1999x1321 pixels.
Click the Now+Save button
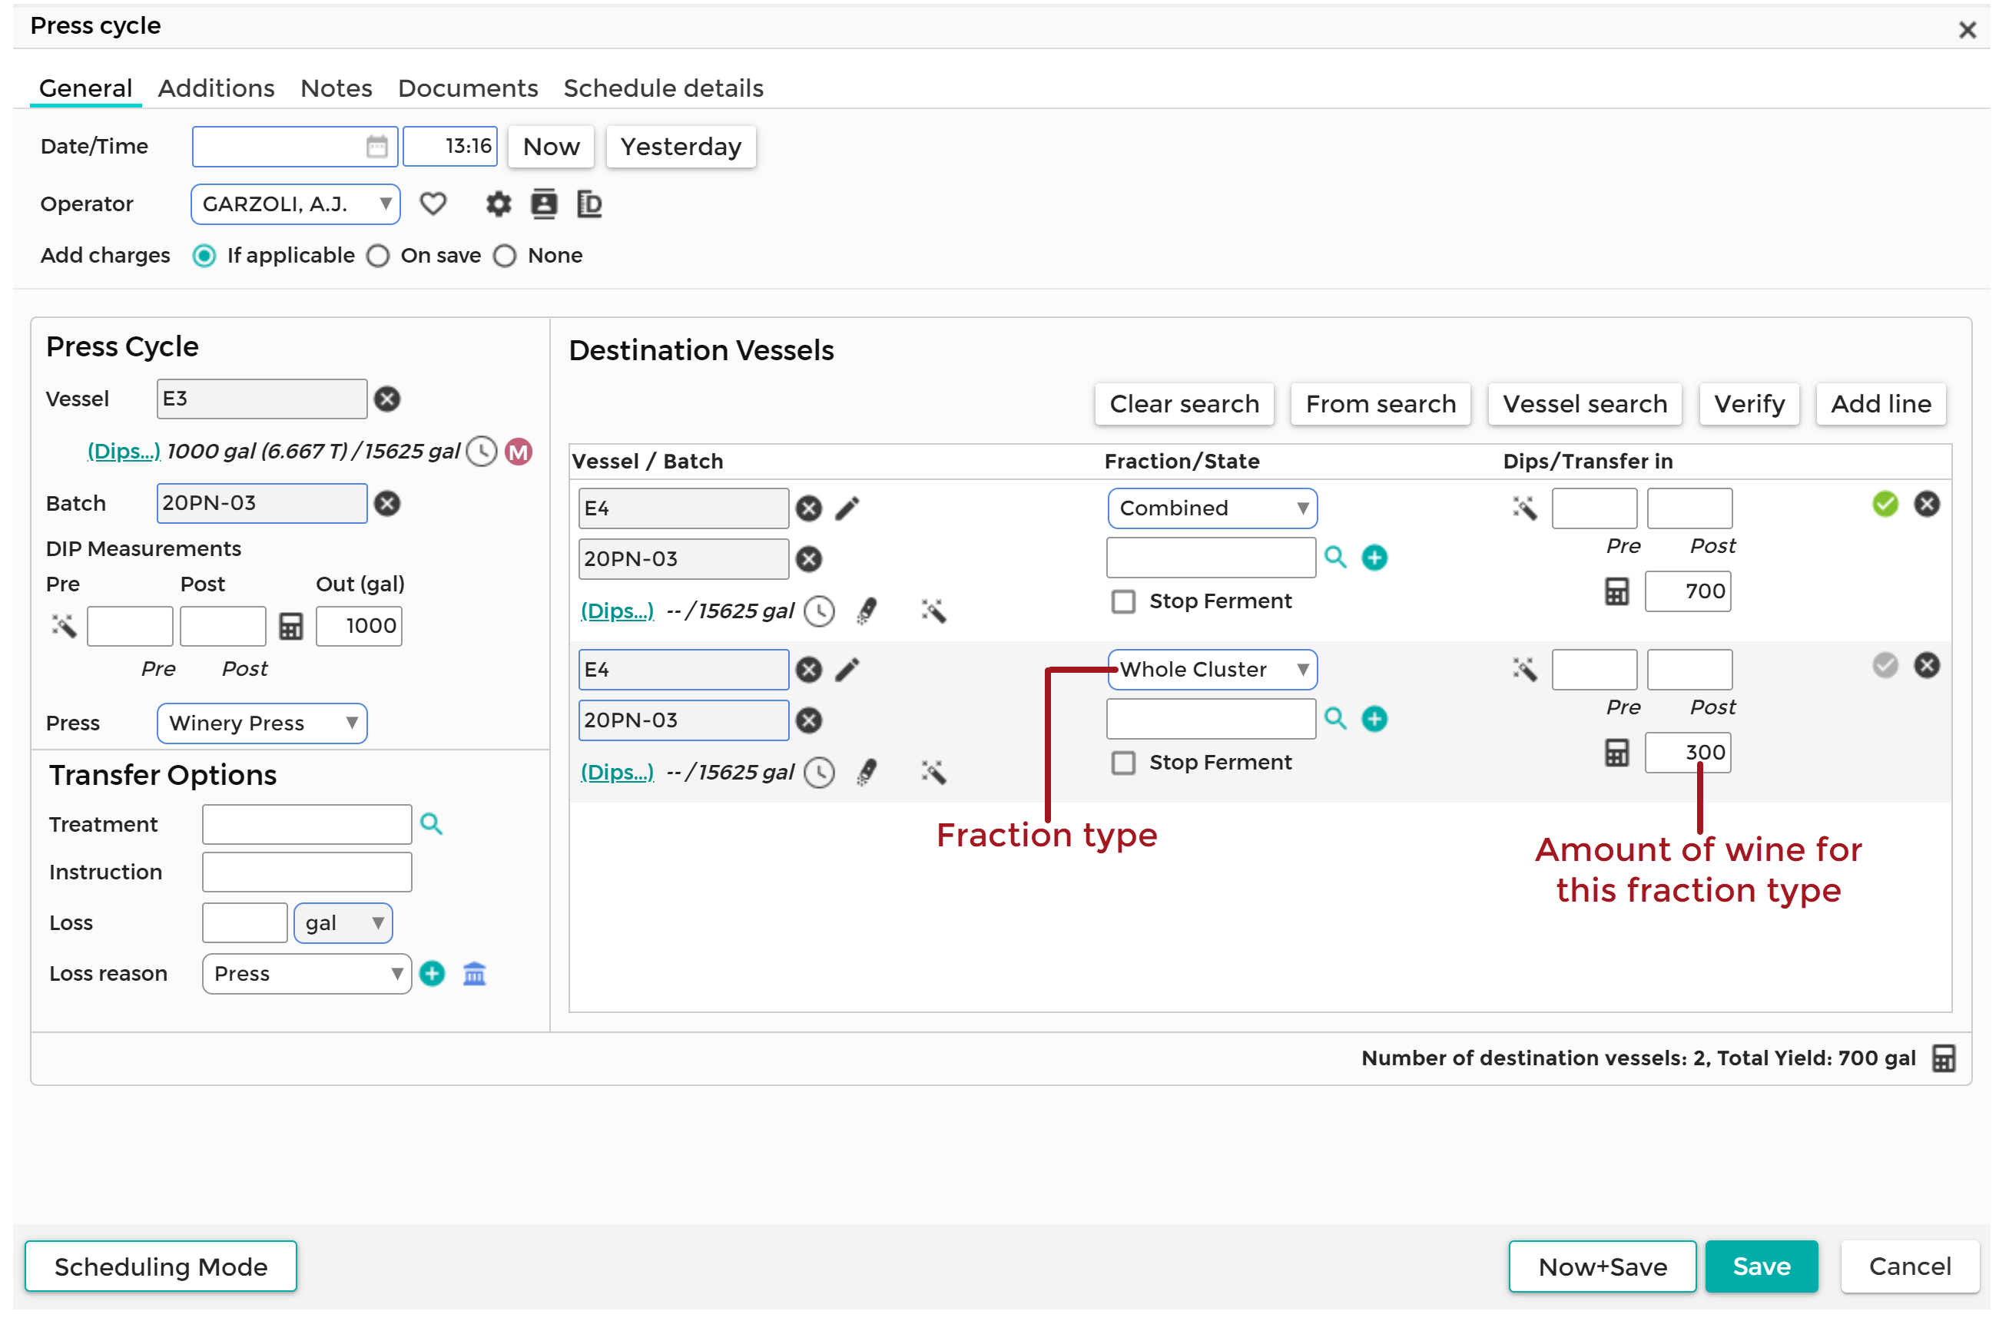tap(1603, 1267)
